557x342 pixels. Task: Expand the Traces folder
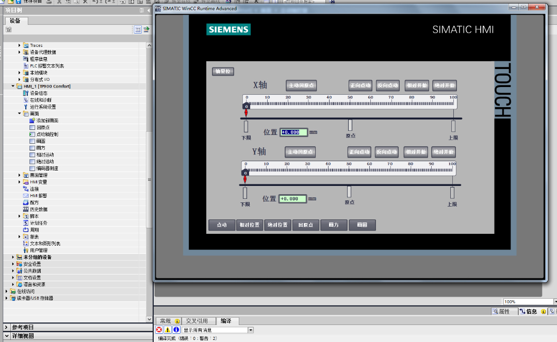[20, 45]
